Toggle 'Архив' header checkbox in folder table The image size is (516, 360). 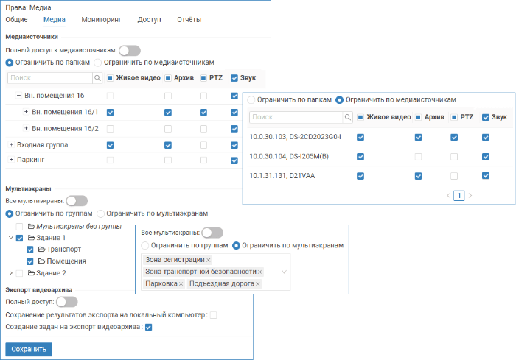tap(168, 78)
